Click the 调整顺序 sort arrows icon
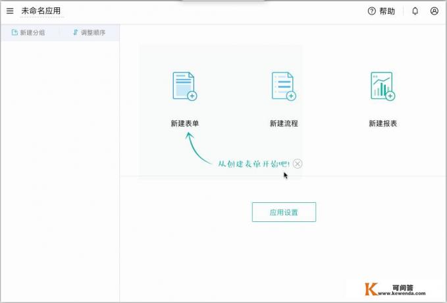This screenshot has width=447, height=303. [x=75, y=32]
